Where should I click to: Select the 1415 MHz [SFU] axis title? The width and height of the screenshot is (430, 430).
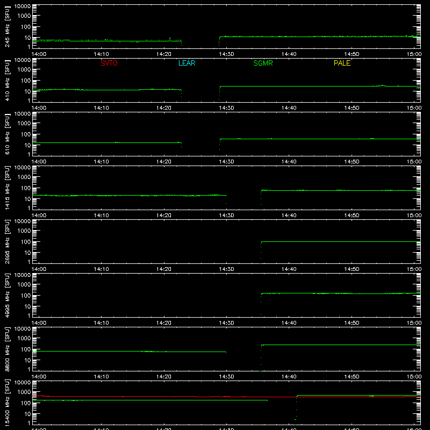[8, 188]
